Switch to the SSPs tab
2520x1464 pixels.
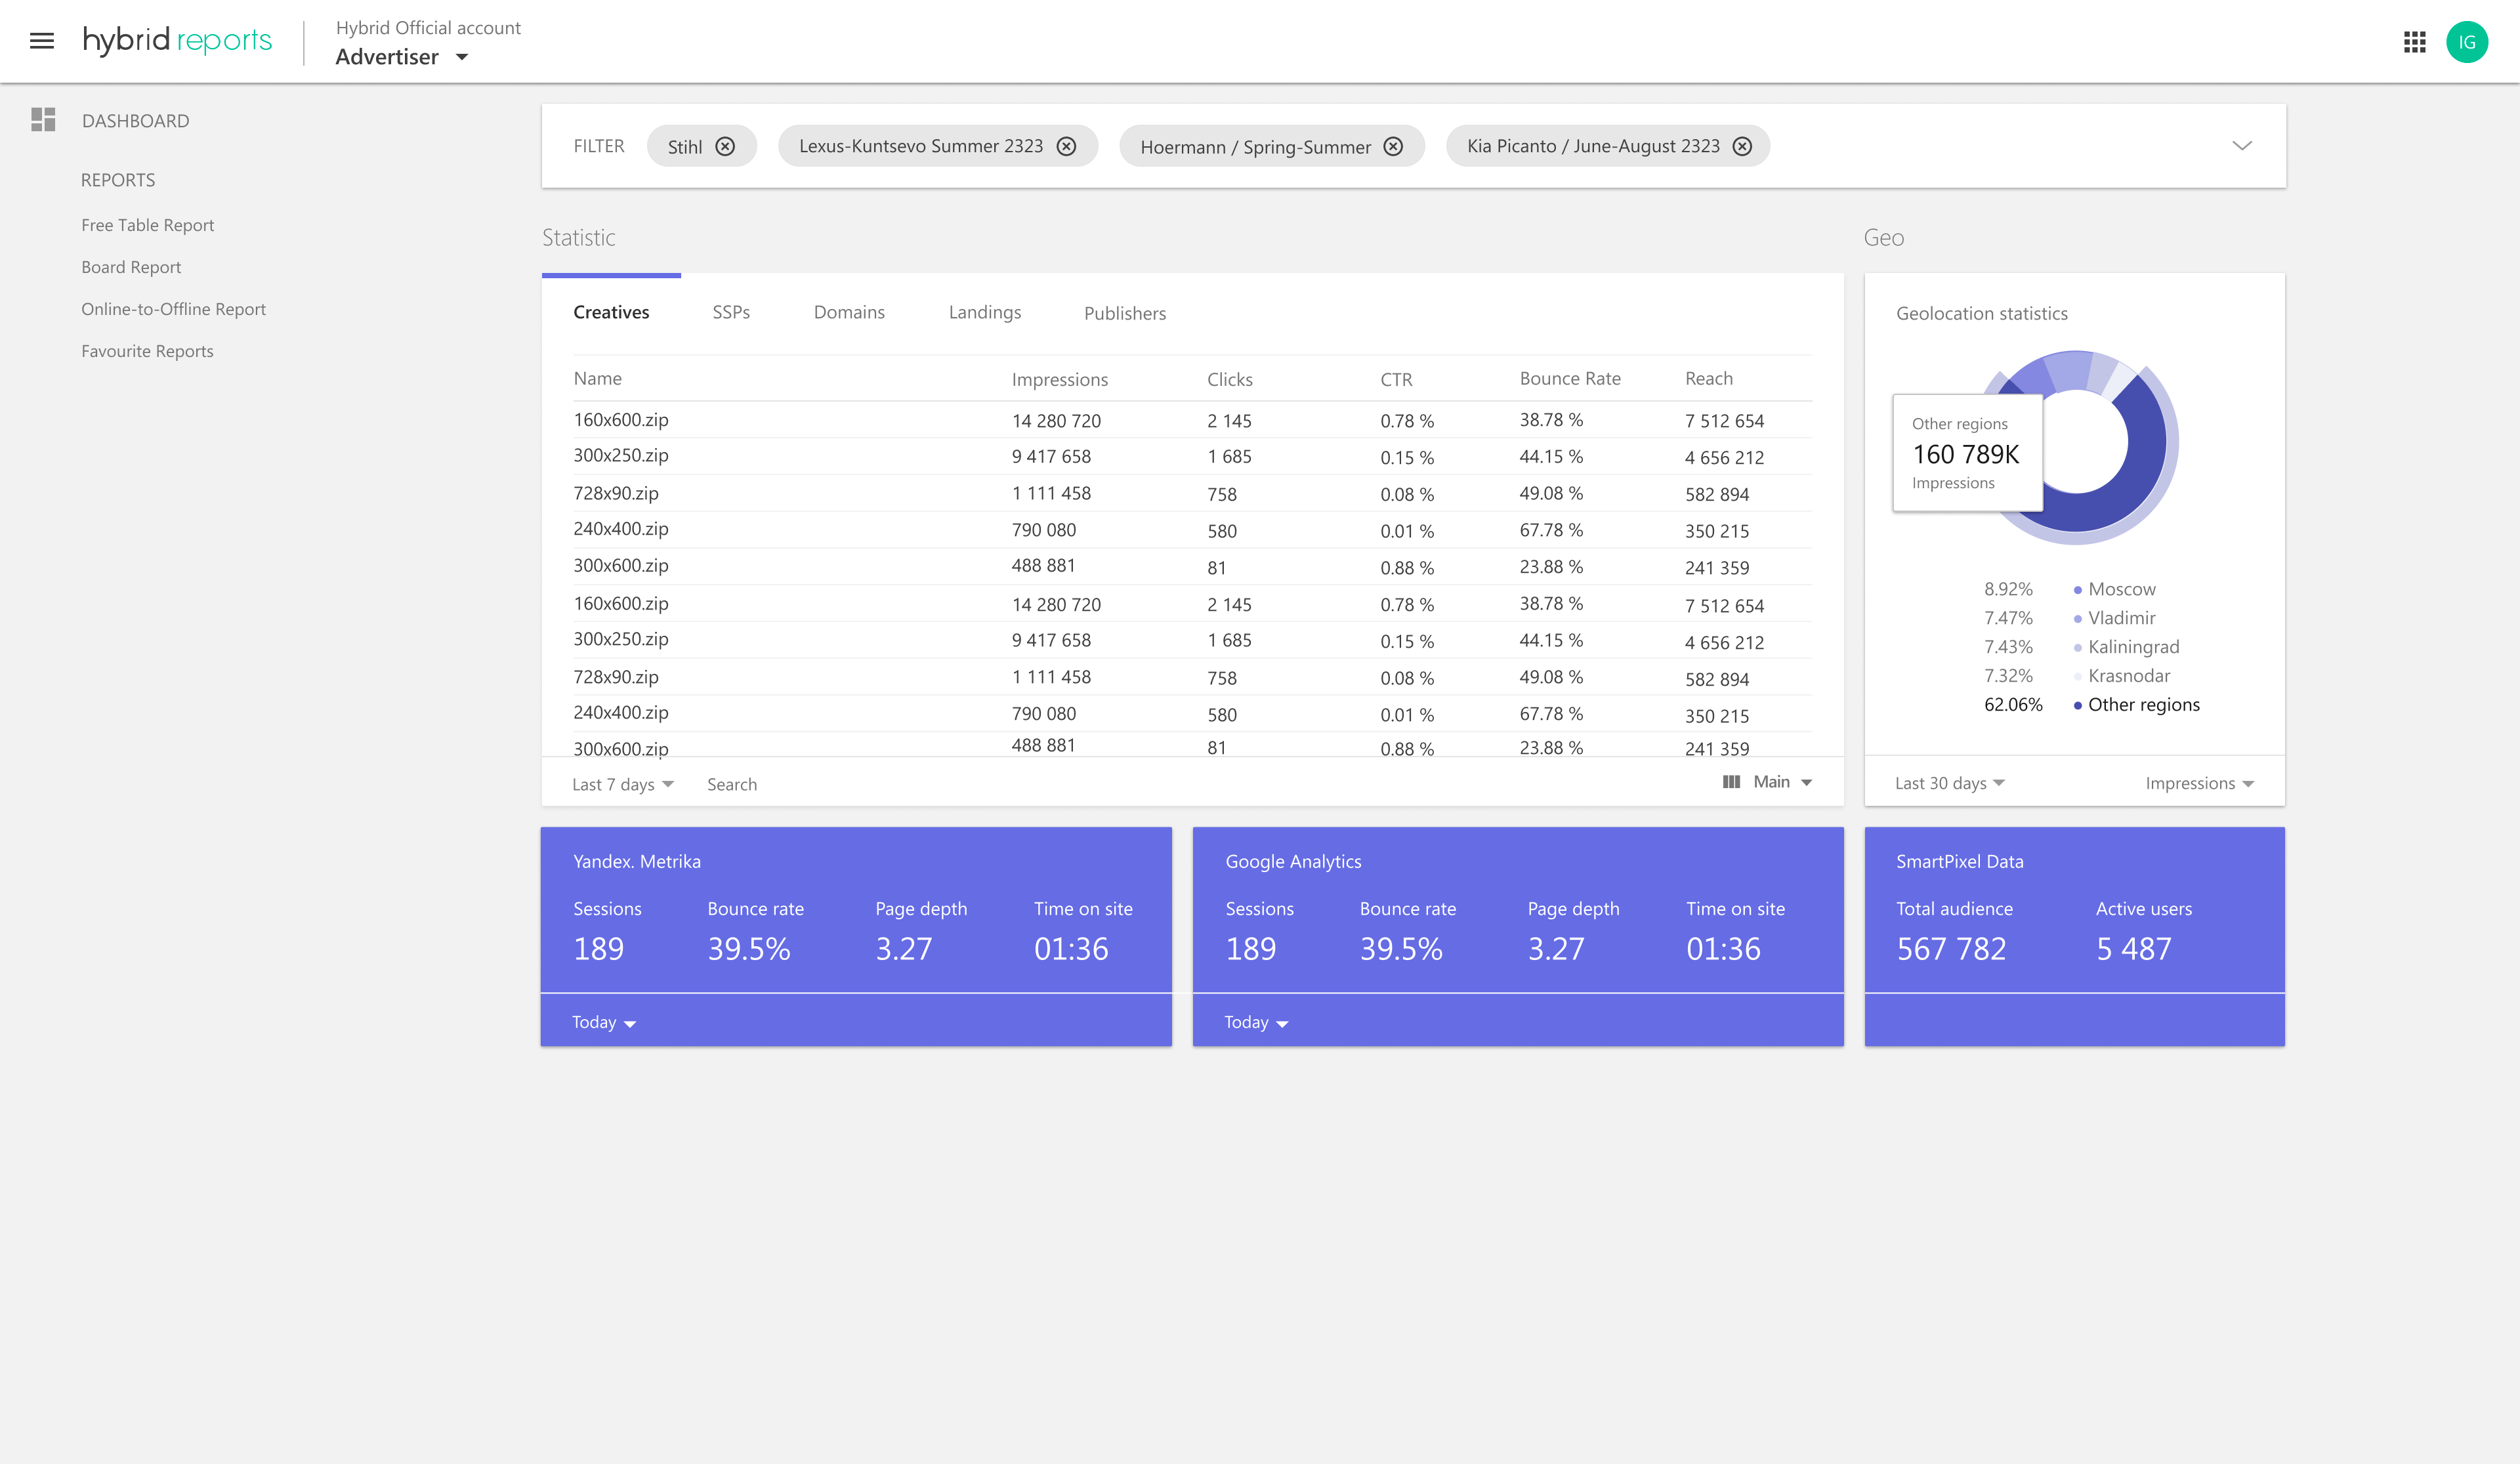pyautogui.click(x=731, y=313)
